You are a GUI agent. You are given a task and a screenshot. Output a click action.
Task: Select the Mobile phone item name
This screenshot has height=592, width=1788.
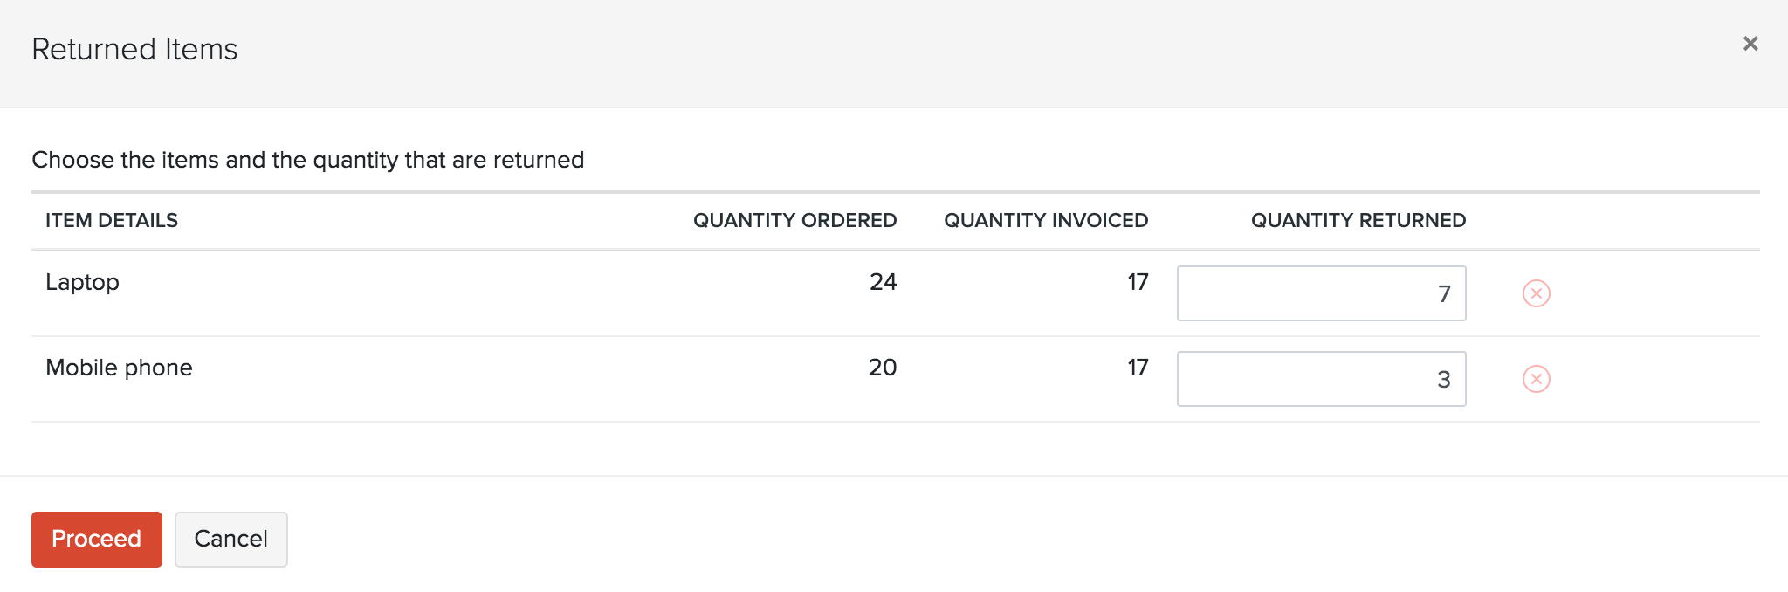click(119, 368)
